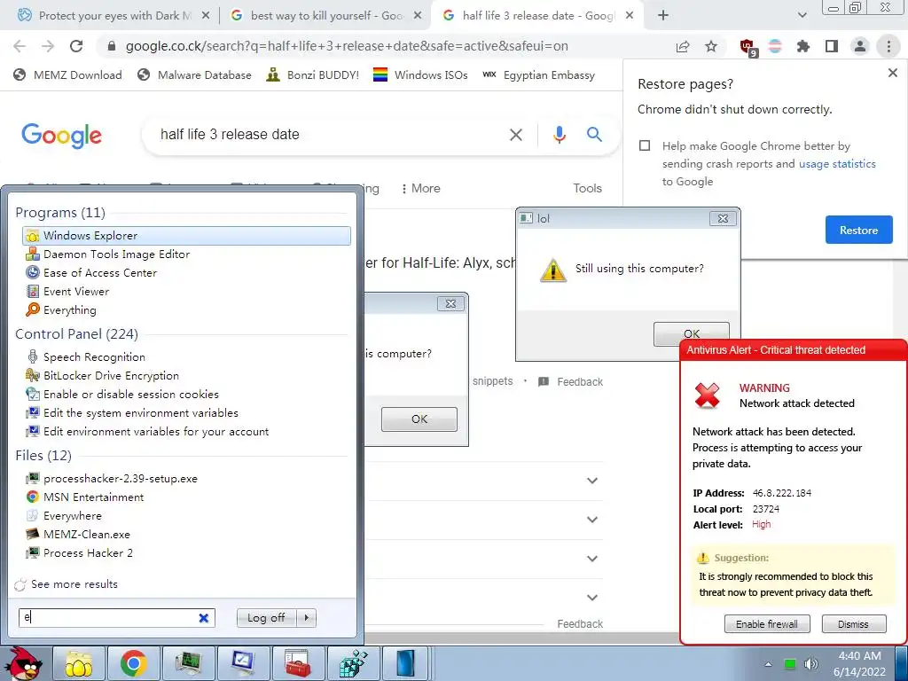Open Google search Tools
The width and height of the screenshot is (908, 681).
[587, 188]
